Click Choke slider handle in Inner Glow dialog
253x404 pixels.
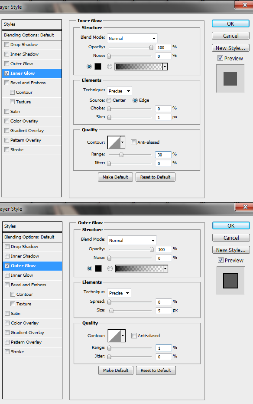(x=109, y=109)
